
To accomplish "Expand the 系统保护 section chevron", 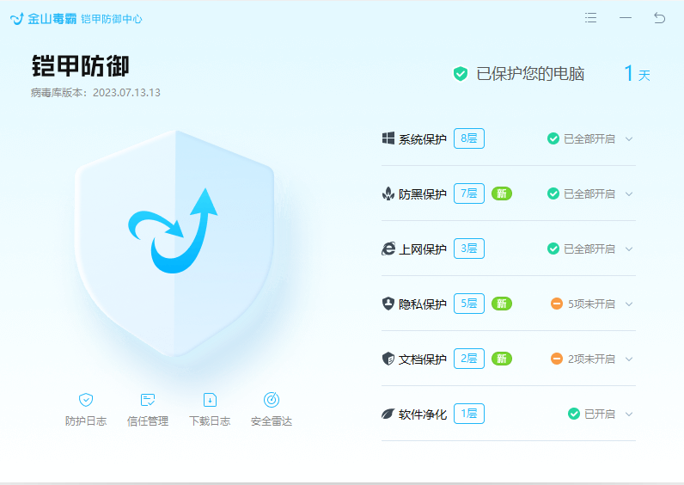I will (629, 138).
